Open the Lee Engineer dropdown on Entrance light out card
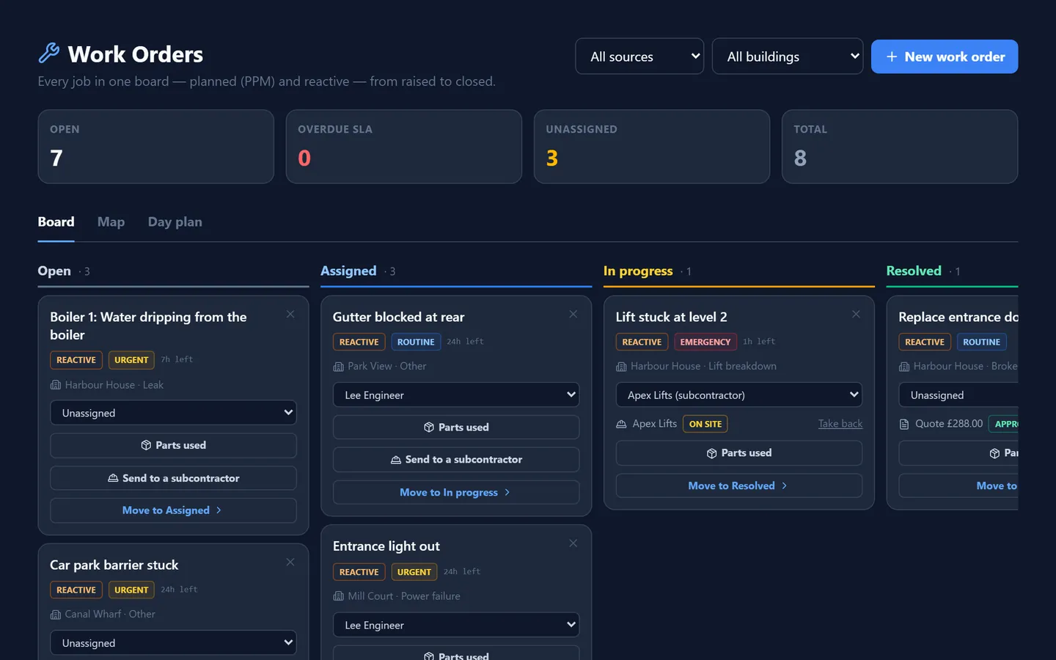Viewport: 1056px width, 660px height. tap(456, 625)
